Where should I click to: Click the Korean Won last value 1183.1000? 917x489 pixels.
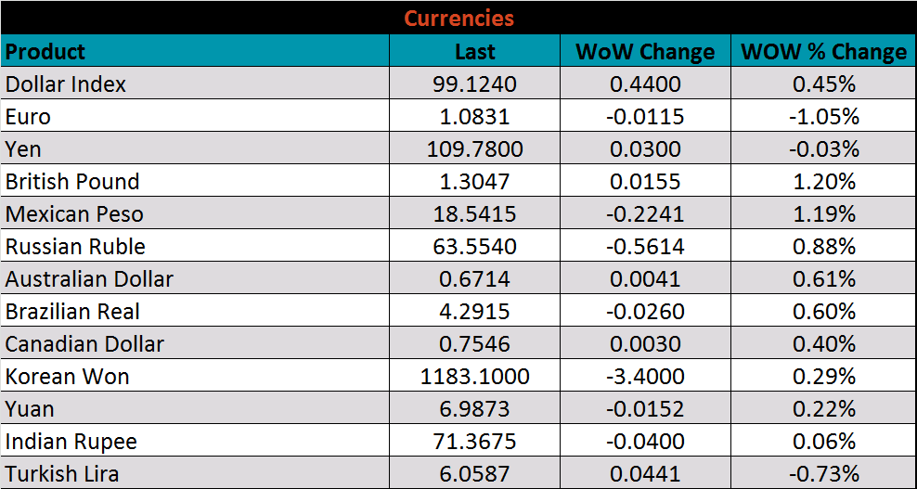click(x=474, y=377)
